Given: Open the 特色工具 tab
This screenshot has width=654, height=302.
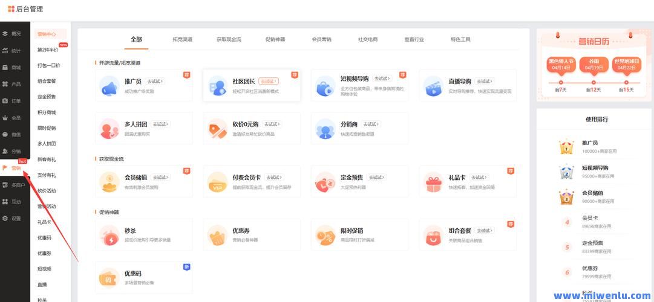Looking at the screenshot, I should tap(460, 39).
